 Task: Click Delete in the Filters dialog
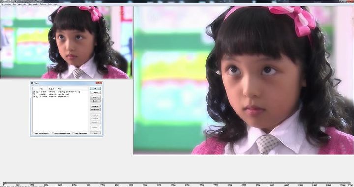(x=95, y=101)
